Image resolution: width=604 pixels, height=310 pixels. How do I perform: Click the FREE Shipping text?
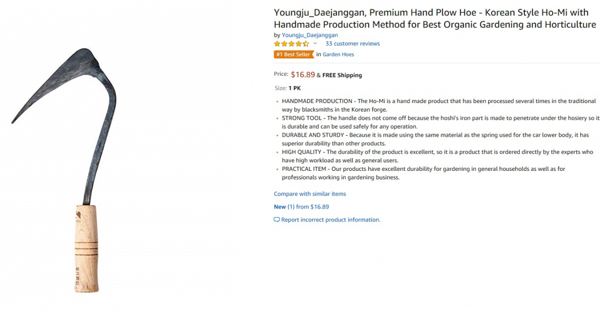[x=342, y=75]
